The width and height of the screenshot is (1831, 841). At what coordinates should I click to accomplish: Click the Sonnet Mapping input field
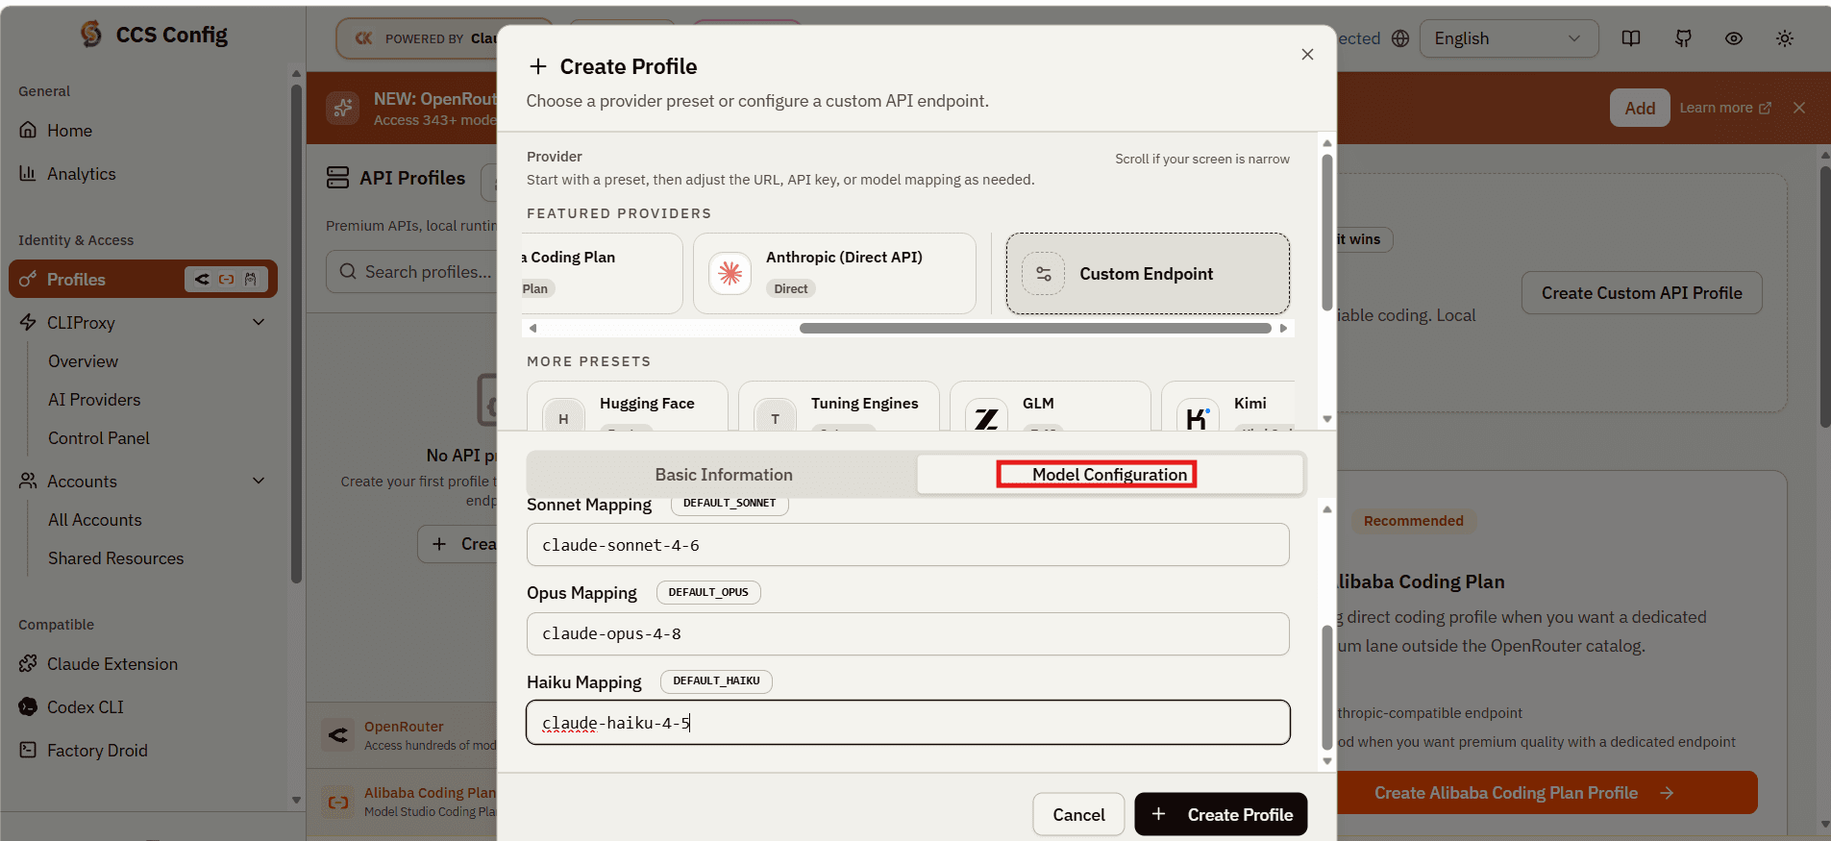coord(908,545)
